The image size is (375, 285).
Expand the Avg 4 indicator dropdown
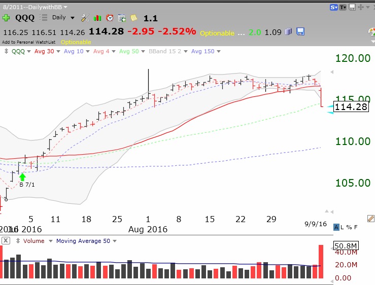[113, 51]
